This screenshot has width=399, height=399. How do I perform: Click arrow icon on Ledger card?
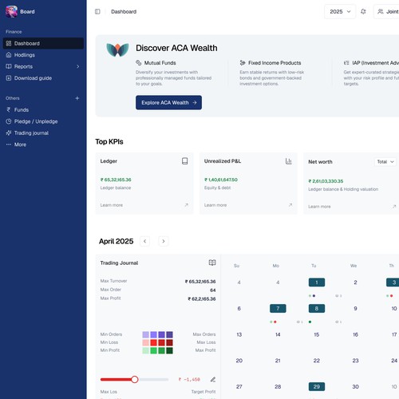(x=187, y=205)
